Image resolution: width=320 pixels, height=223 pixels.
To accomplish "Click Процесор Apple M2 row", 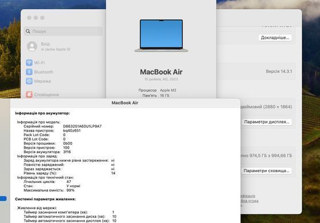I will (x=157, y=90).
